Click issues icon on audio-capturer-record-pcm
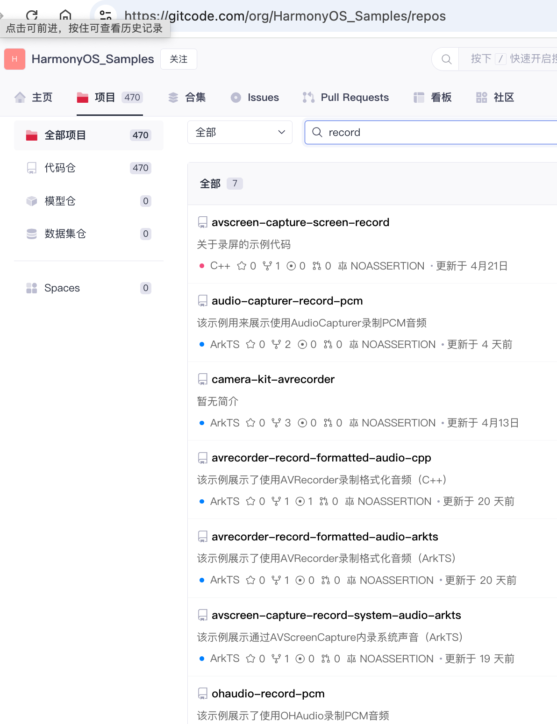557x724 pixels. 302,344
